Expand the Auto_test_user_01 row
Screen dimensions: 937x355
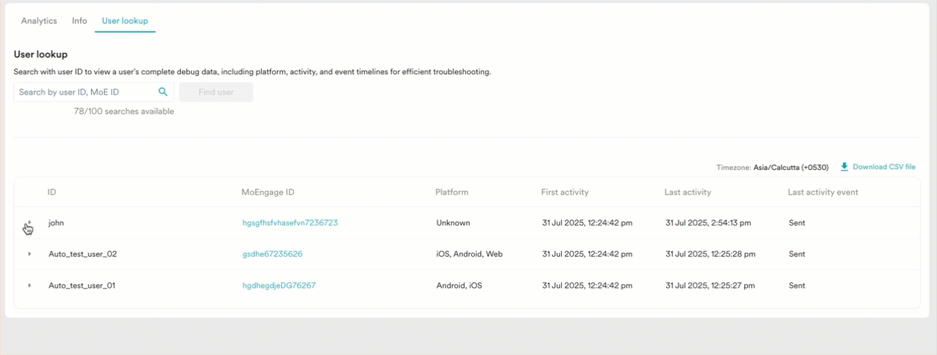pos(29,285)
